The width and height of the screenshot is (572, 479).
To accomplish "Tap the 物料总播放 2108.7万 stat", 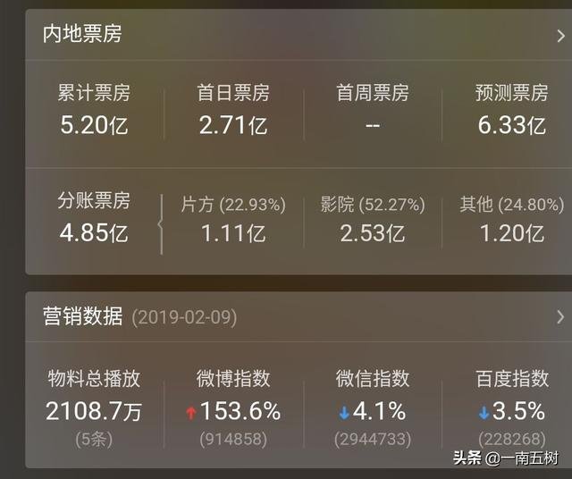I will coord(94,411).
